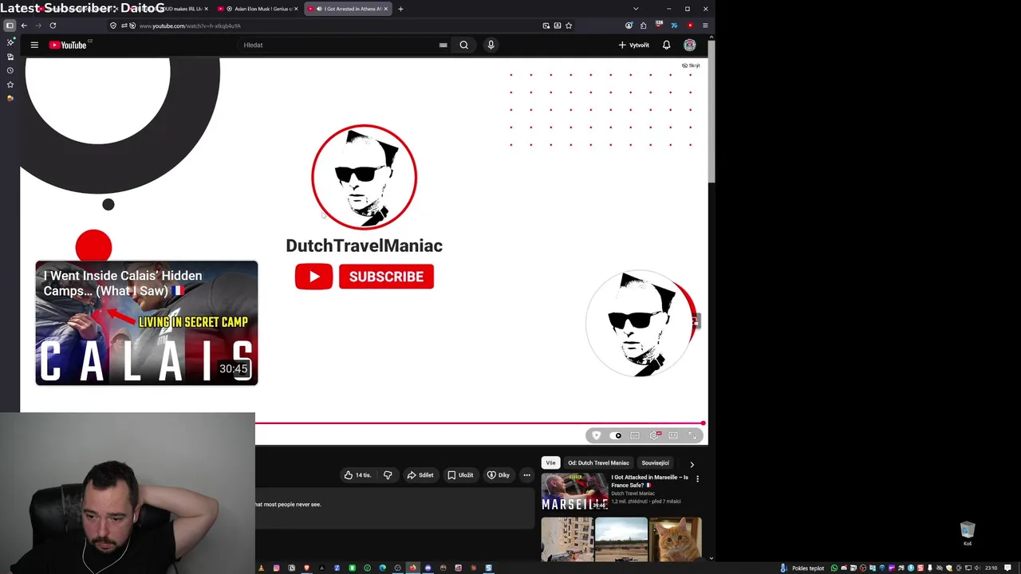Image resolution: width=1021 pixels, height=574 pixels.
Task: Open the notifications bell
Action: [666, 45]
